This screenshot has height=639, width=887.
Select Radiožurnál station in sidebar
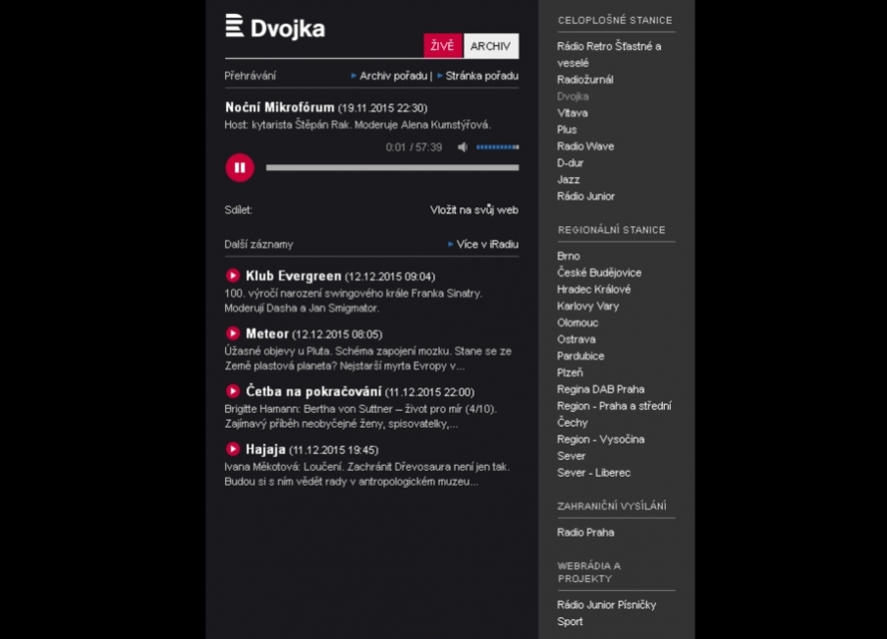[x=586, y=80]
